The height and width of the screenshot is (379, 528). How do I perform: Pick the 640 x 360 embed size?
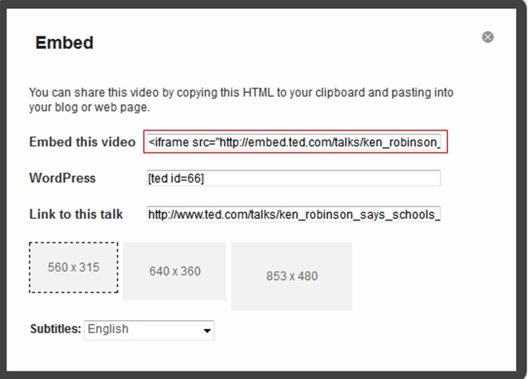tap(175, 271)
